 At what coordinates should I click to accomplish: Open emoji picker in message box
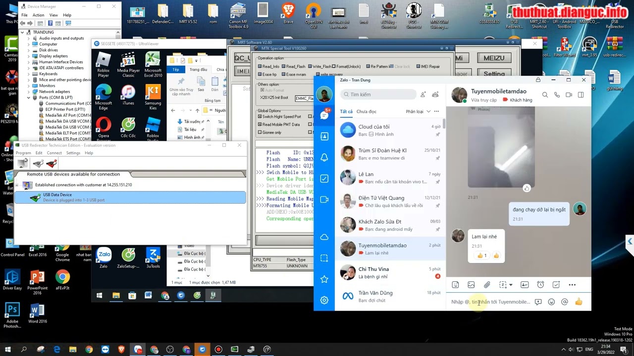(x=551, y=302)
